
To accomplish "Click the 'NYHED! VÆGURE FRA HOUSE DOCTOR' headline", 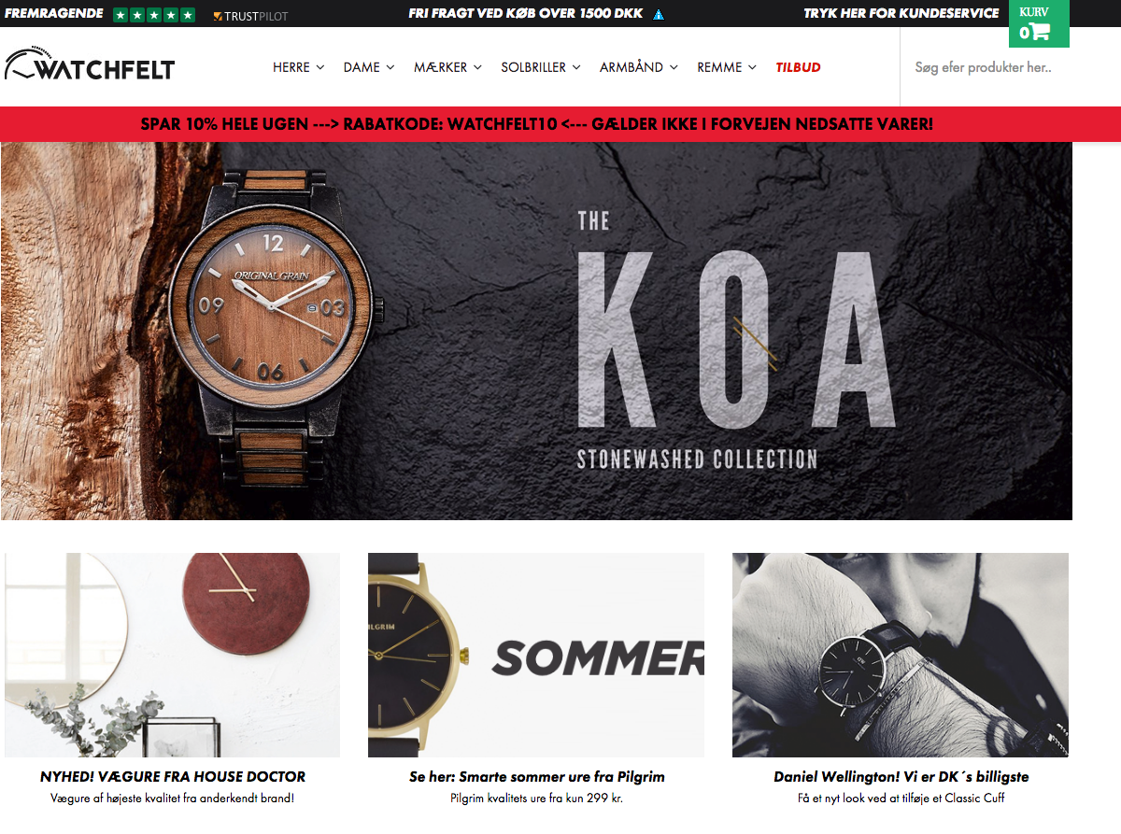I will (173, 777).
